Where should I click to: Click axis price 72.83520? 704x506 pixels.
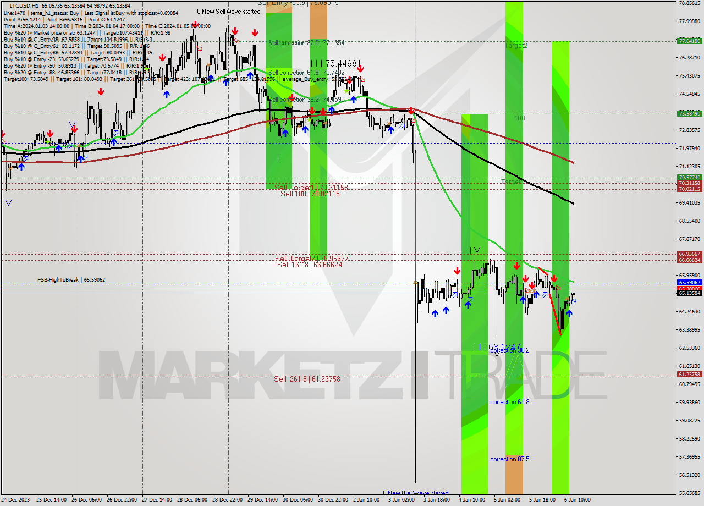coord(690,130)
